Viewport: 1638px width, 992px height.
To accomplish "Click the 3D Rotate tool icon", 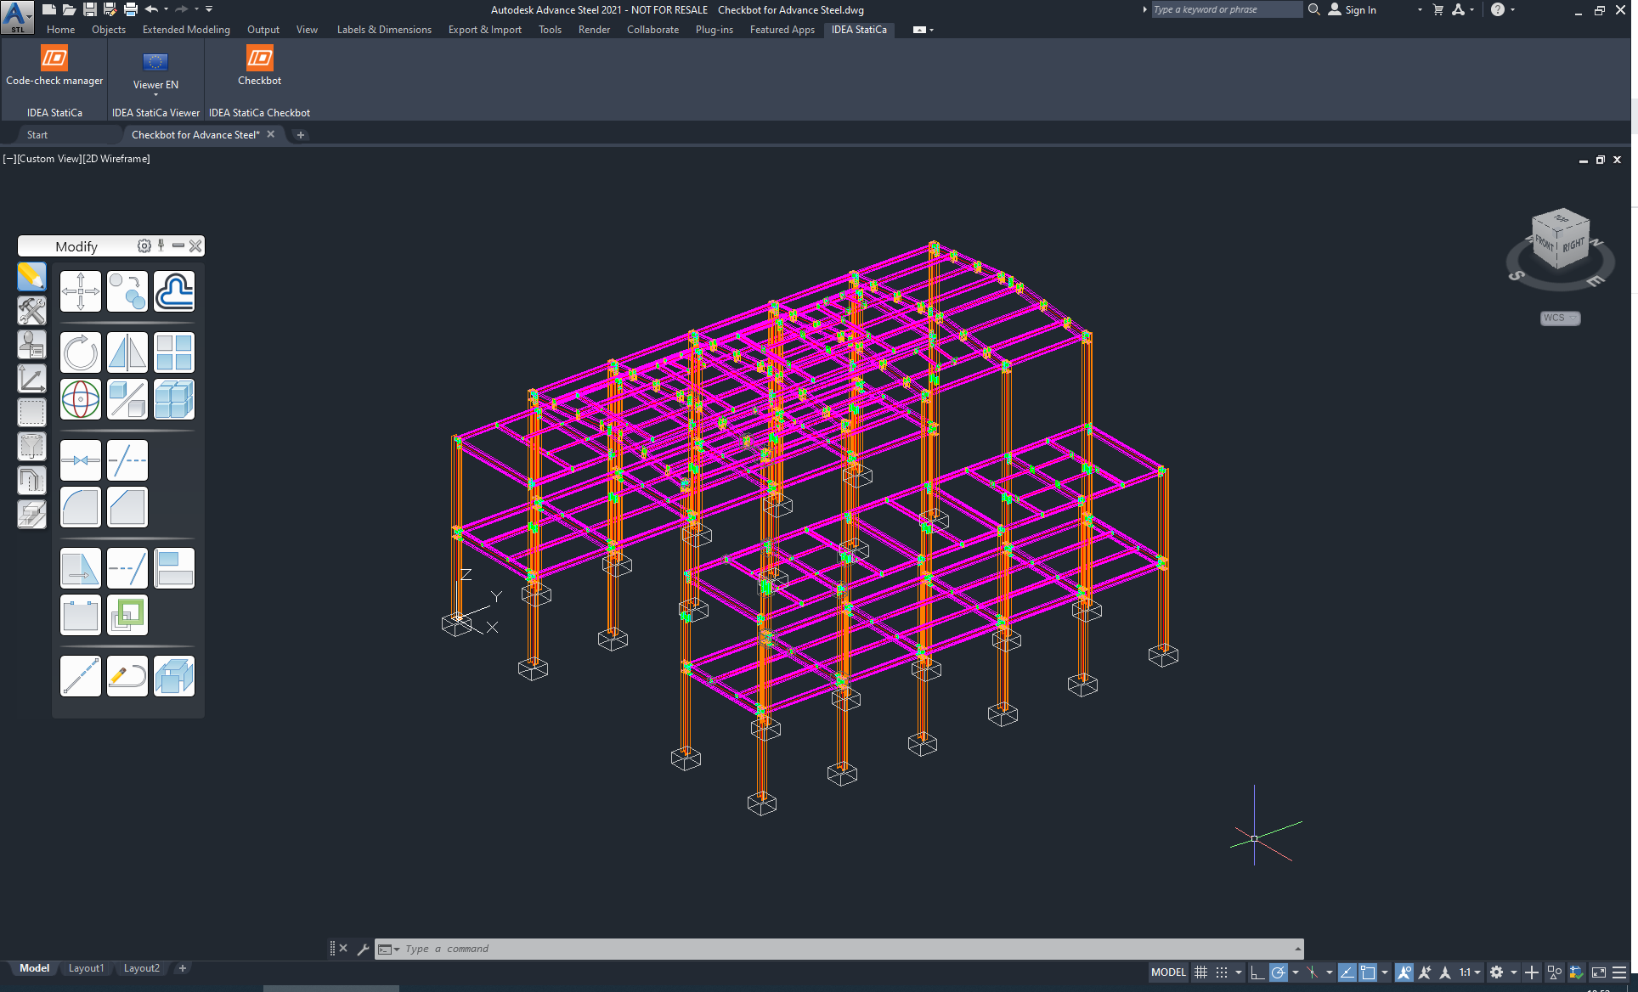I will pos(81,399).
